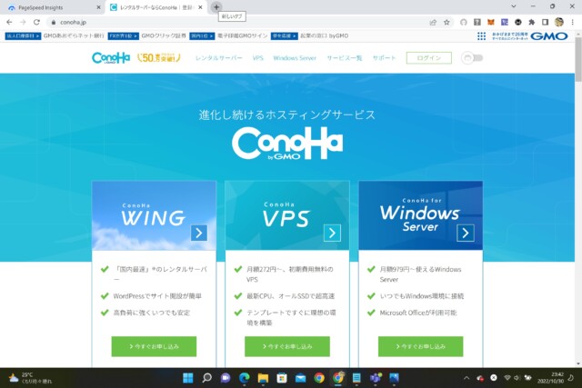Click the conoha.jp address bar
Screen dimensions: 582x388
click(x=237, y=22)
